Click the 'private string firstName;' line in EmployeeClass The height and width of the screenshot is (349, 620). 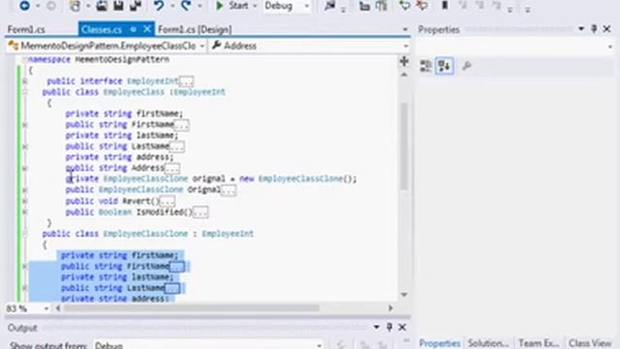[x=124, y=113]
